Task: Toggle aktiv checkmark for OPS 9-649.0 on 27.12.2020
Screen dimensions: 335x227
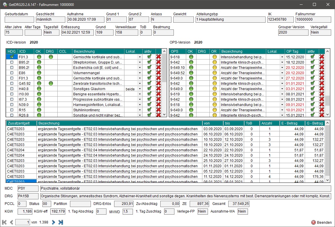Action: pos(313,78)
